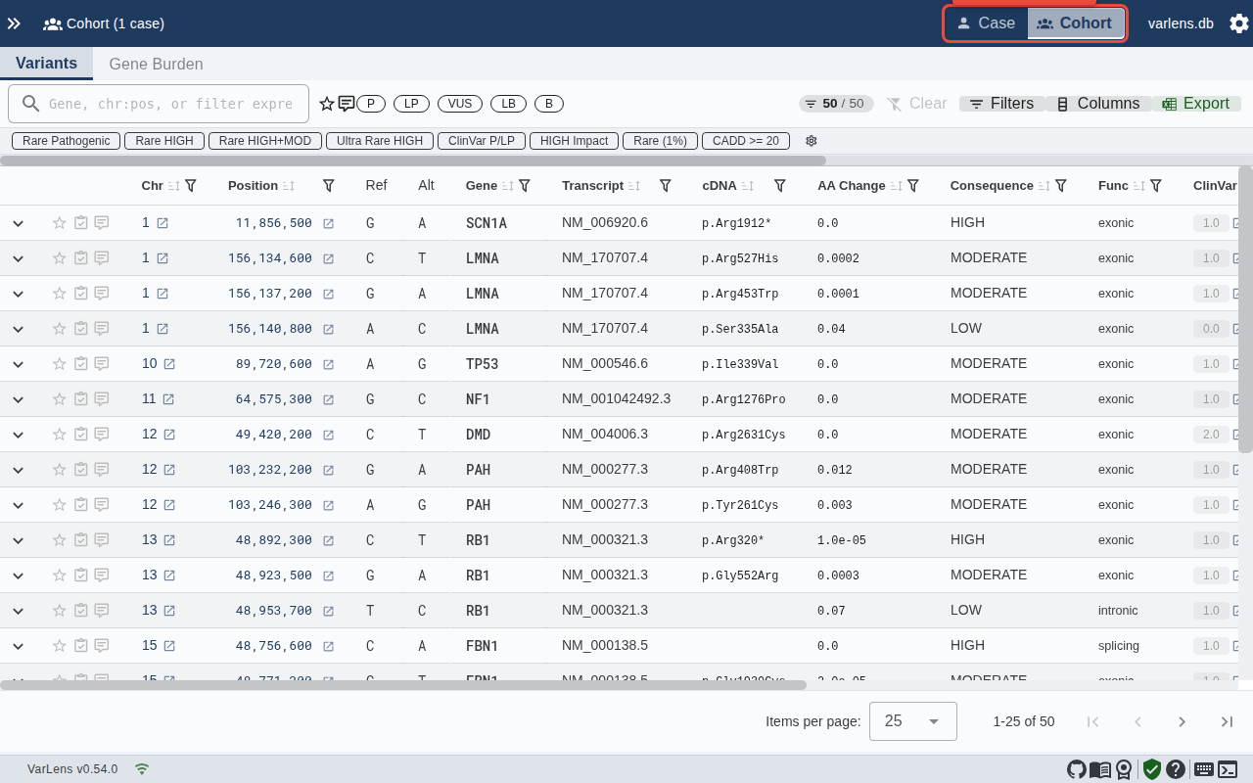This screenshot has width=1253, height=783.
Task: Apply the Rare Pathogenic filter preset
Action: [x=65, y=140]
